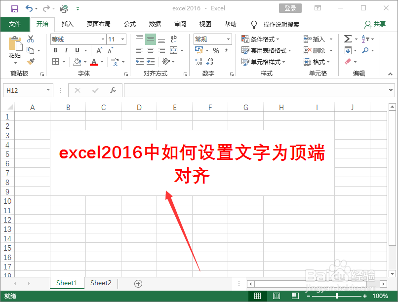
Task: Click the Paste clipboard icon
Action: 15,43
